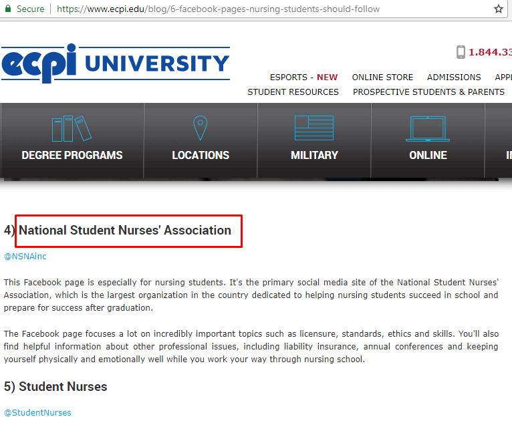This screenshot has width=512, height=433.
Task: Click the URL in the address bar
Action: click(218, 9)
